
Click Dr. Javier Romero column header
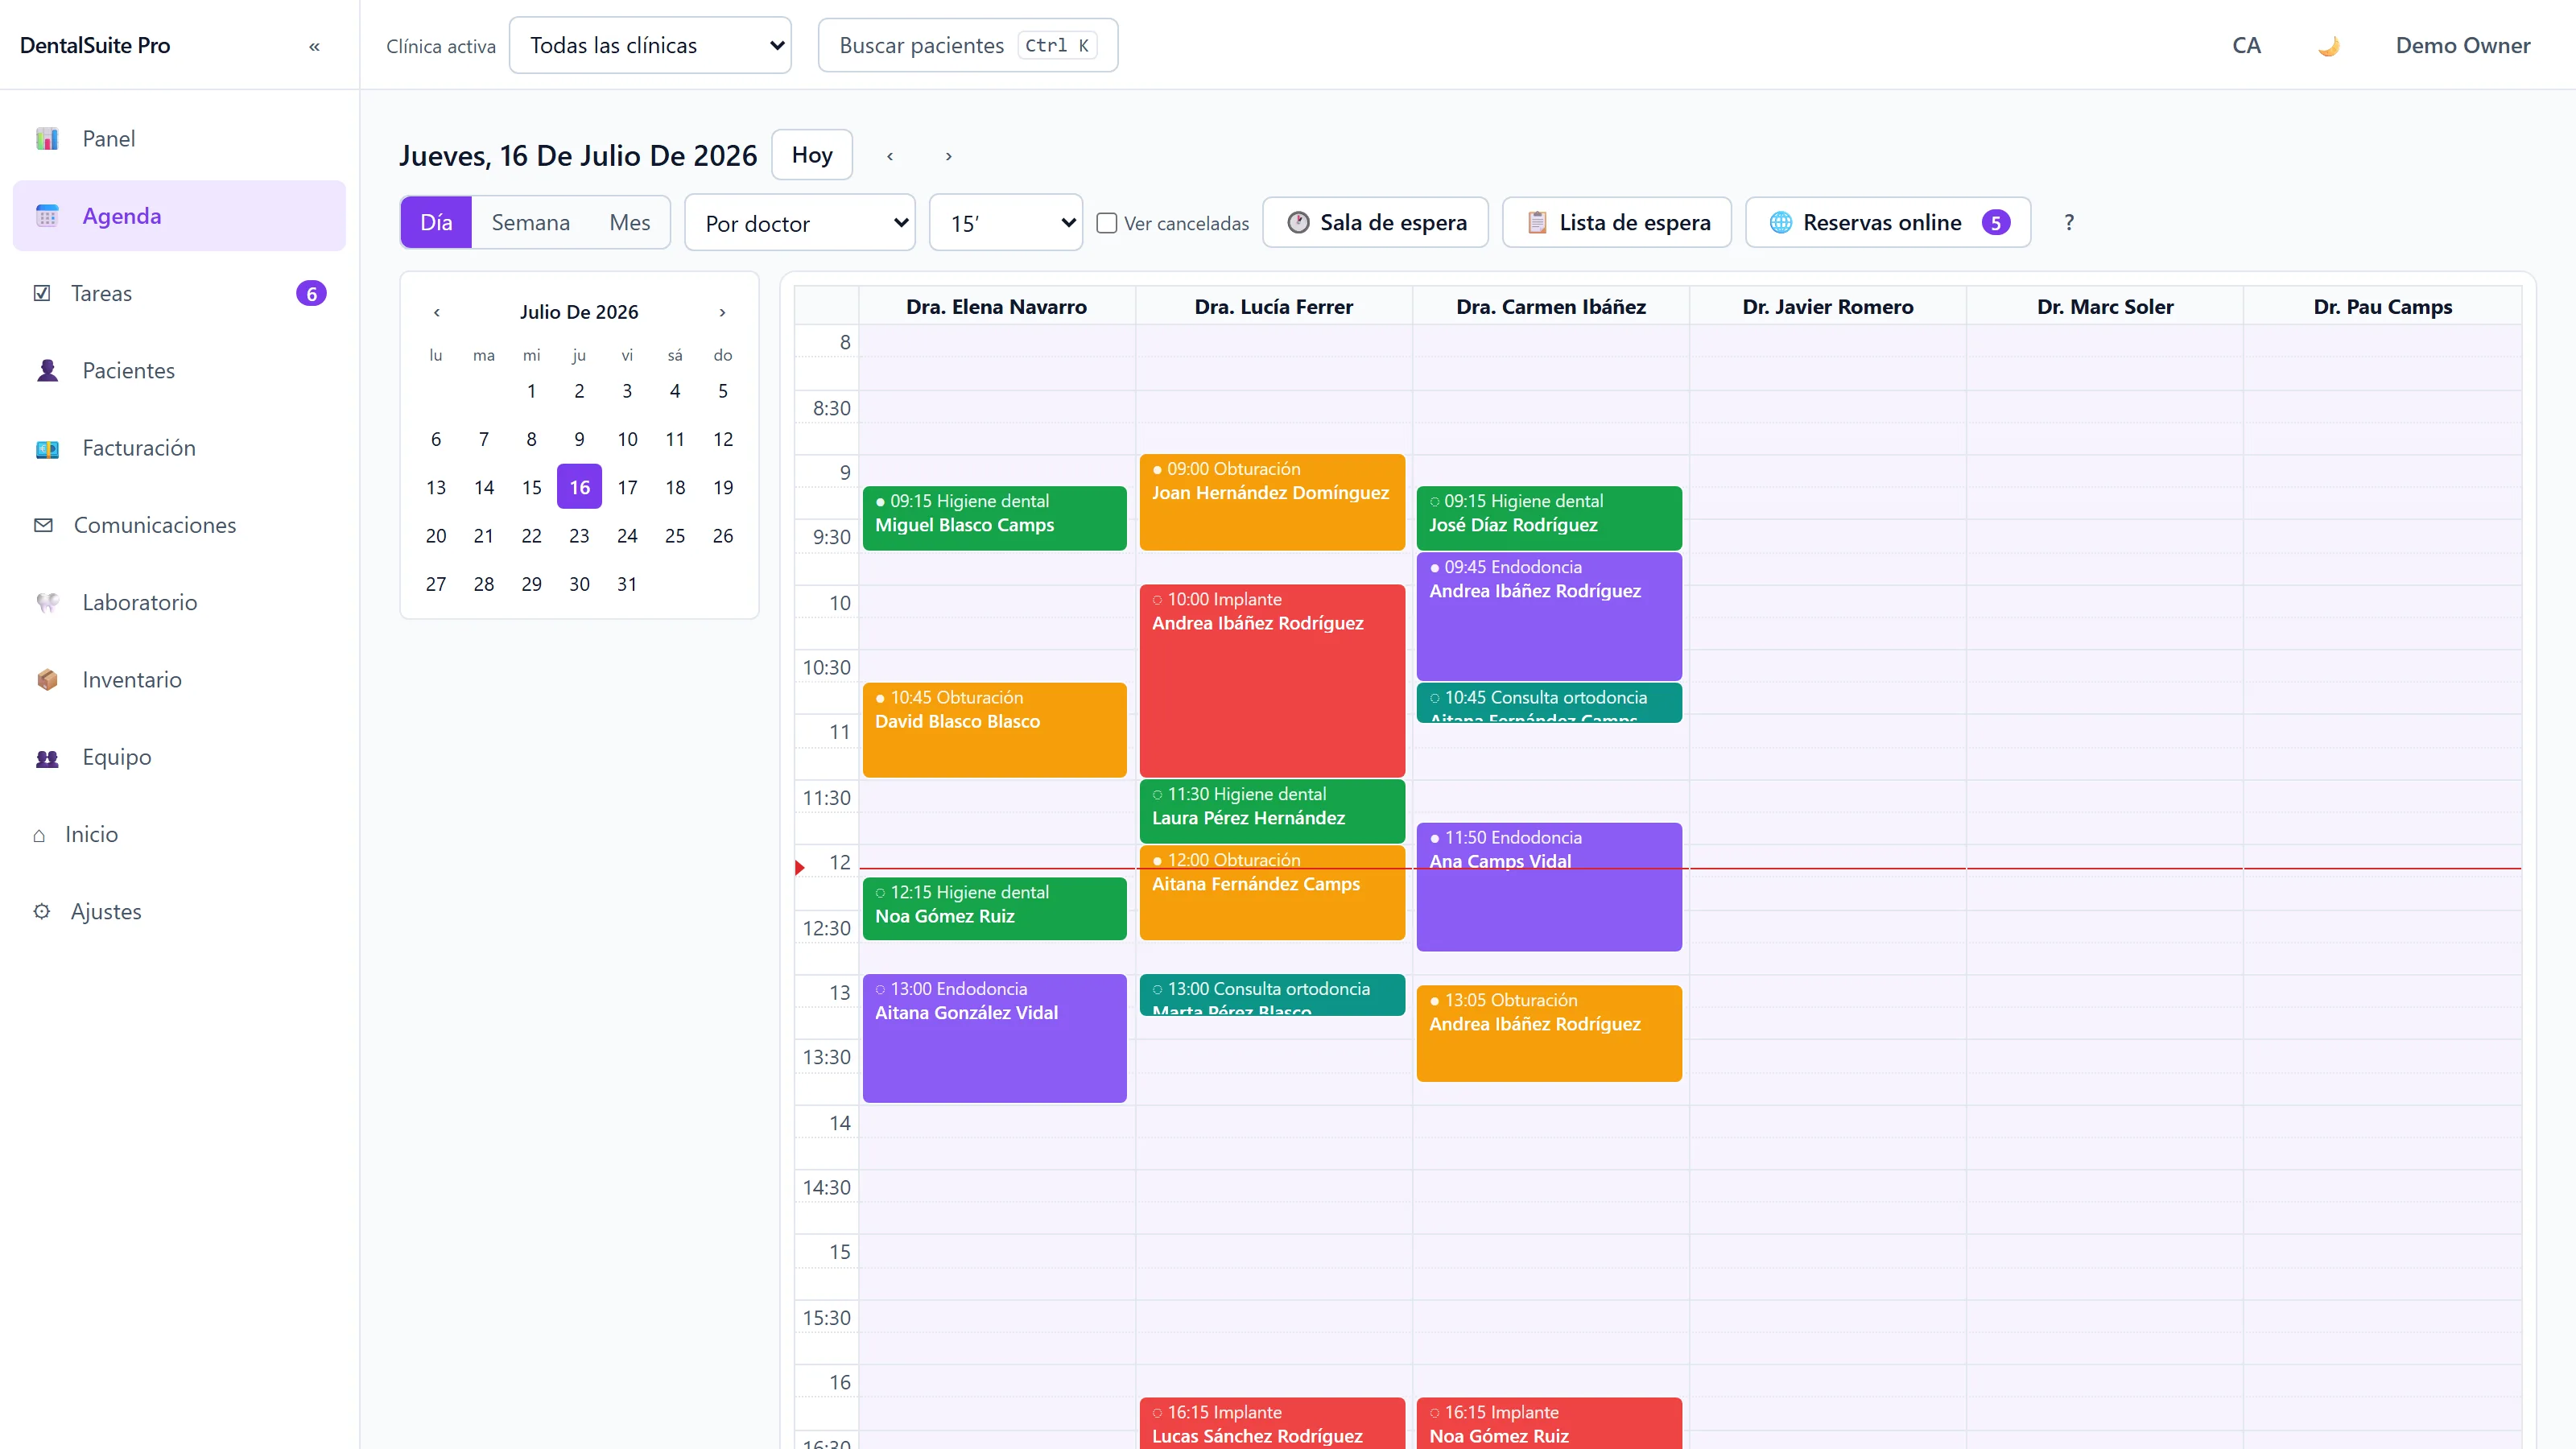1827,306
